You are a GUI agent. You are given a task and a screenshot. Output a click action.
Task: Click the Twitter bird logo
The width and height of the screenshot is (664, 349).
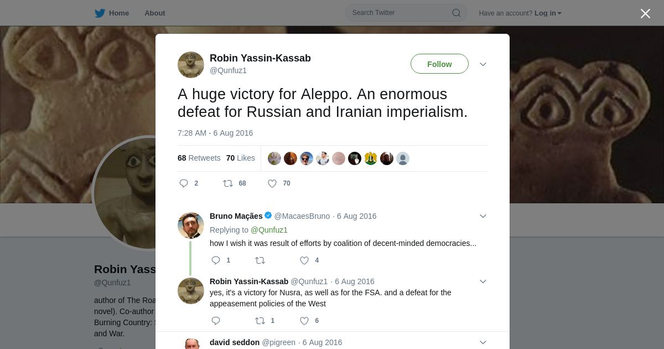click(x=100, y=13)
